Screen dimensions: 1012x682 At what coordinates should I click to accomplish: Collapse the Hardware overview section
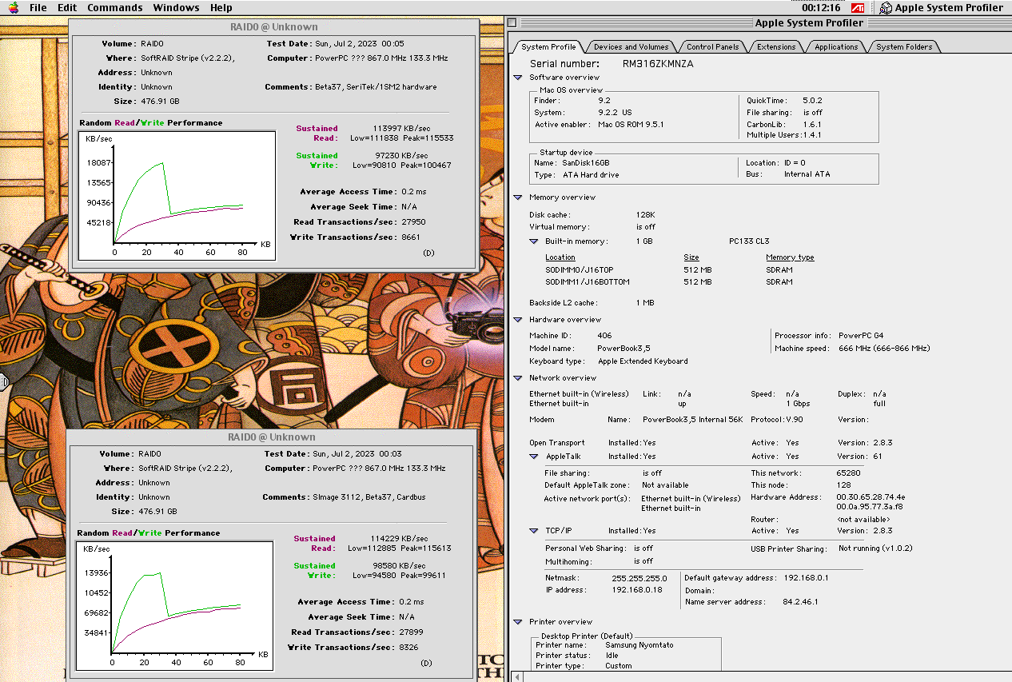coord(518,320)
